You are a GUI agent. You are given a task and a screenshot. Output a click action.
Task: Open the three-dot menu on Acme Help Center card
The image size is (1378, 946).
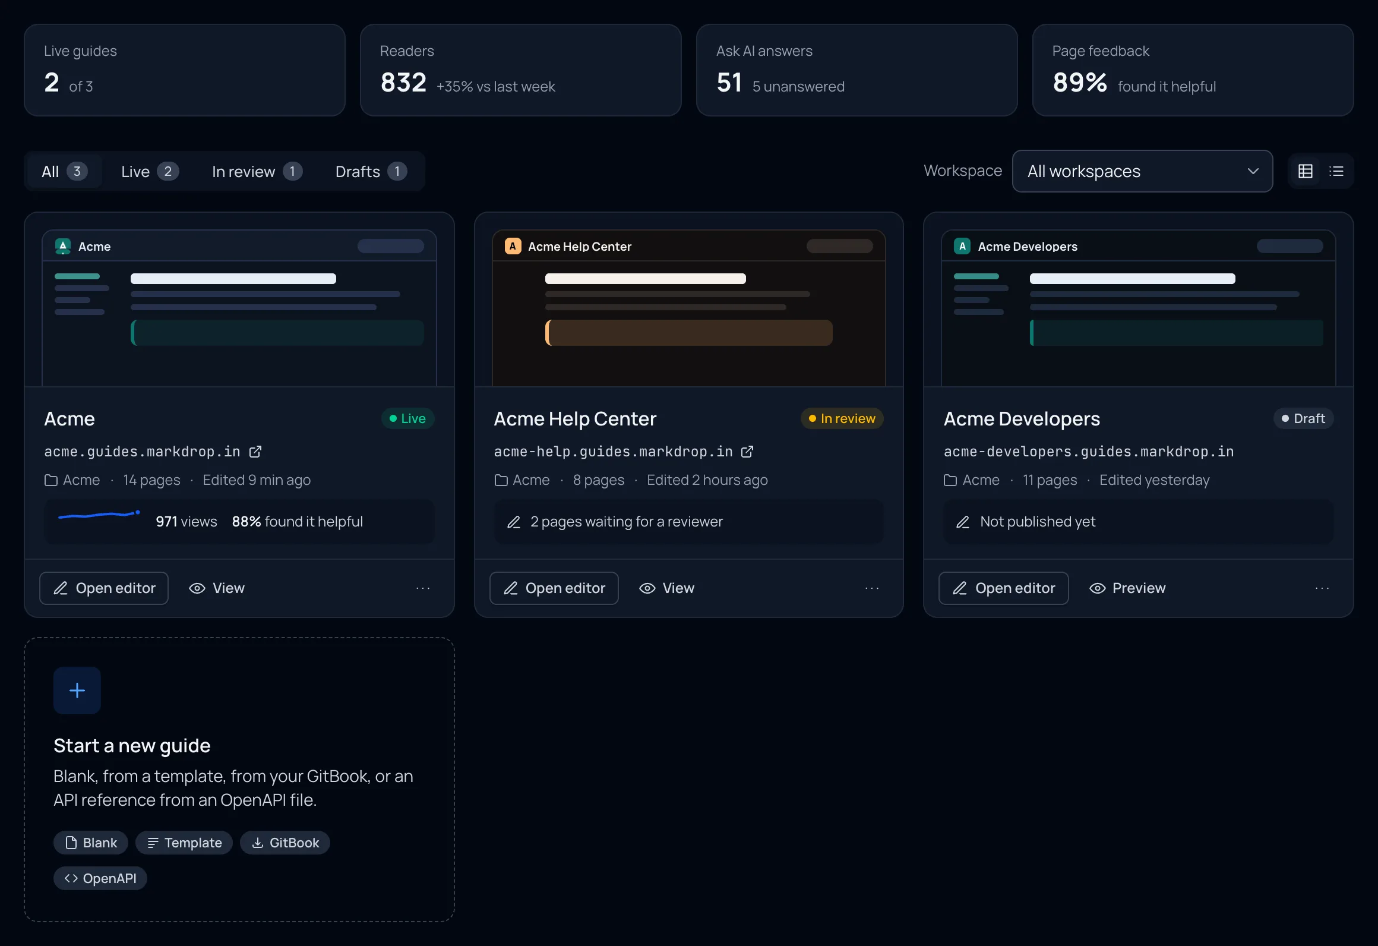(x=872, y=588)
